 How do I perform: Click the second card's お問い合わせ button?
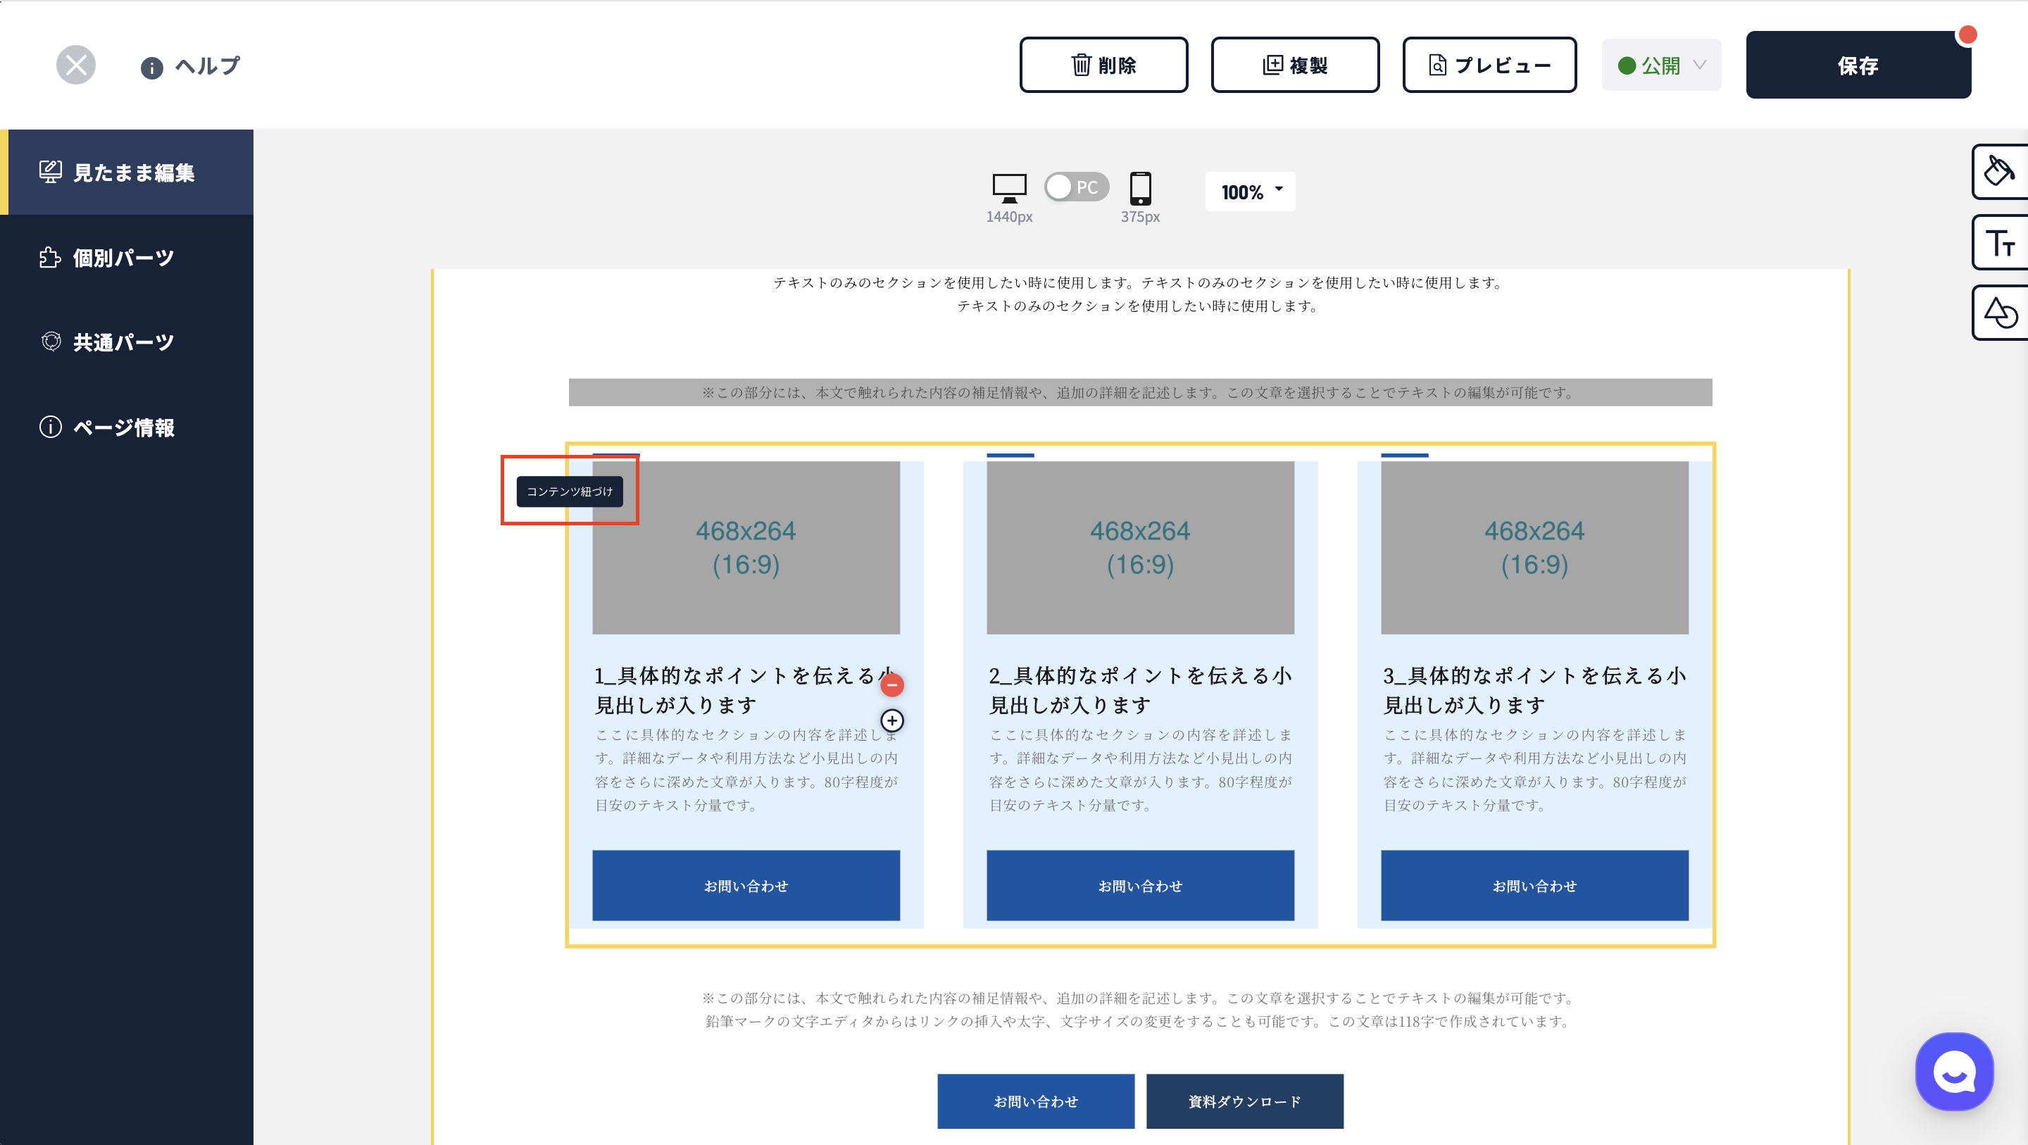point(1140,885)
